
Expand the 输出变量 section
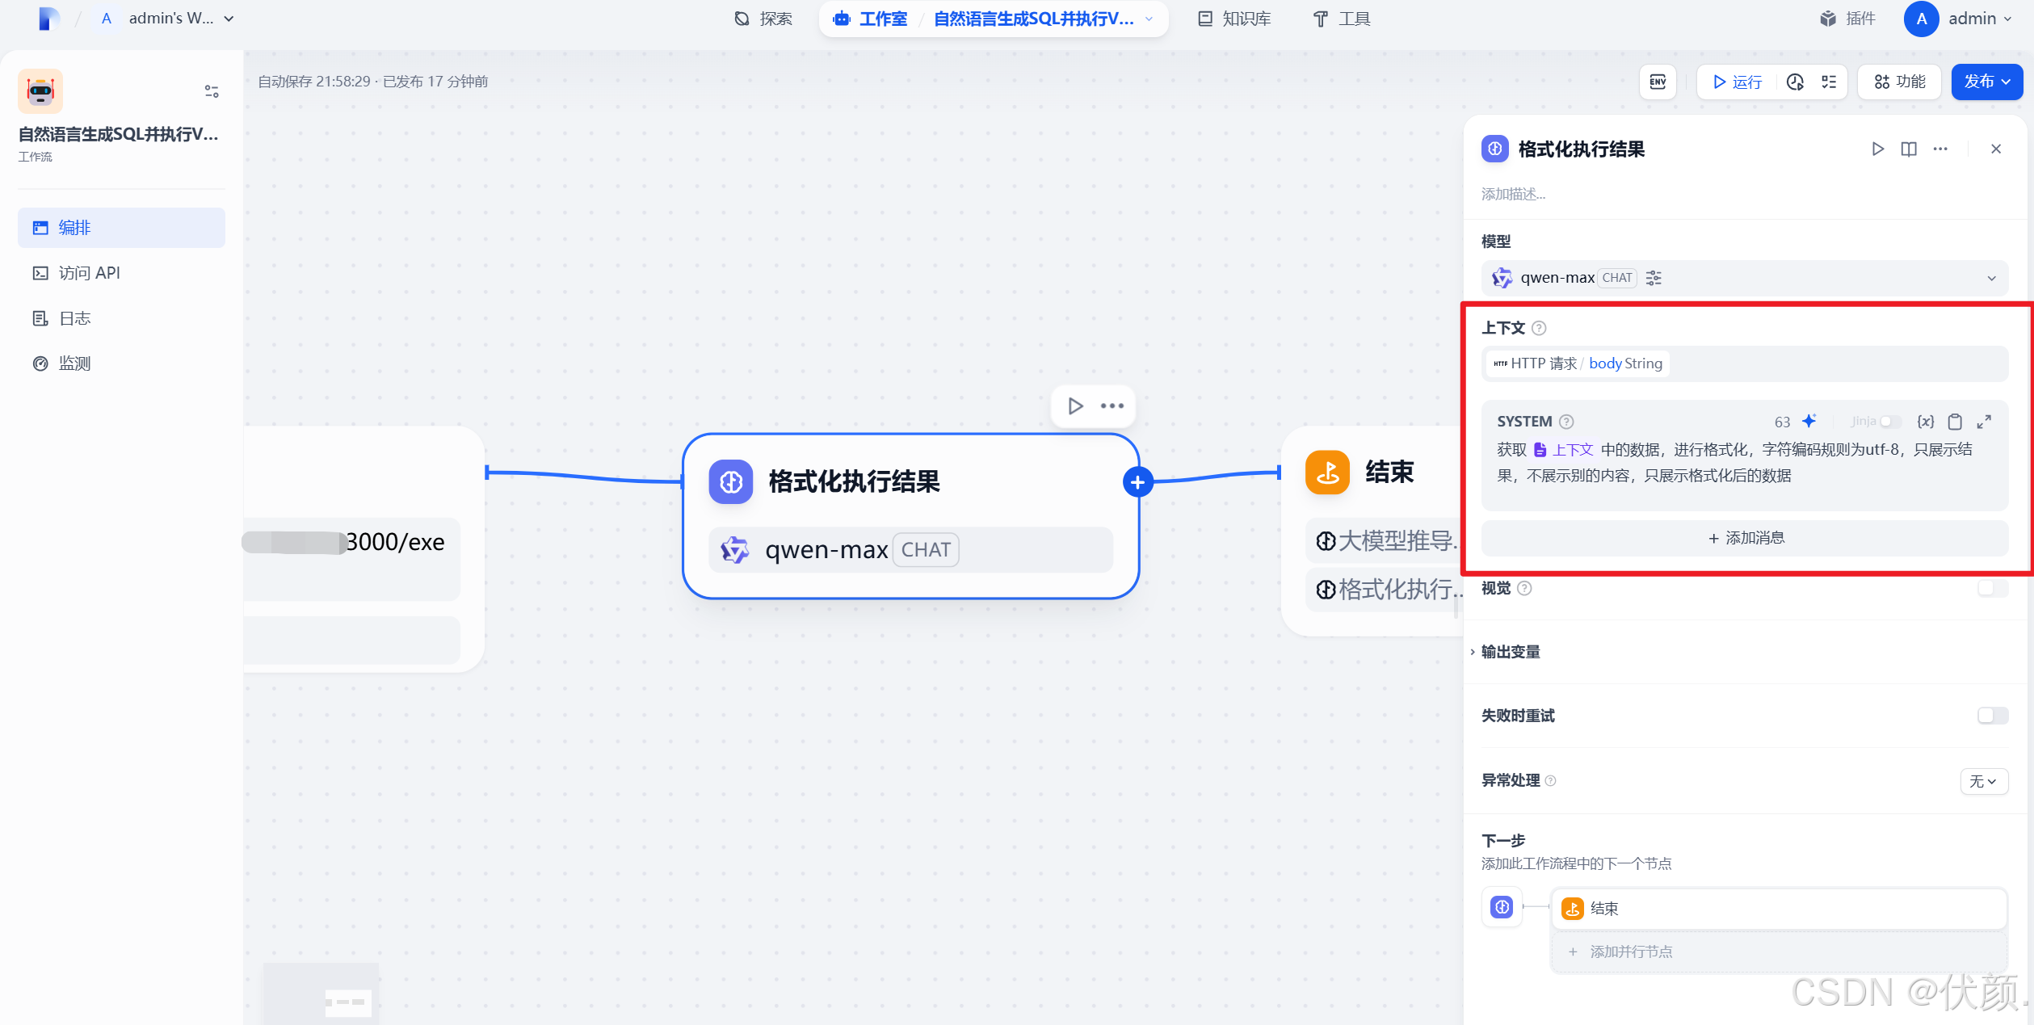pos(1511,652)
